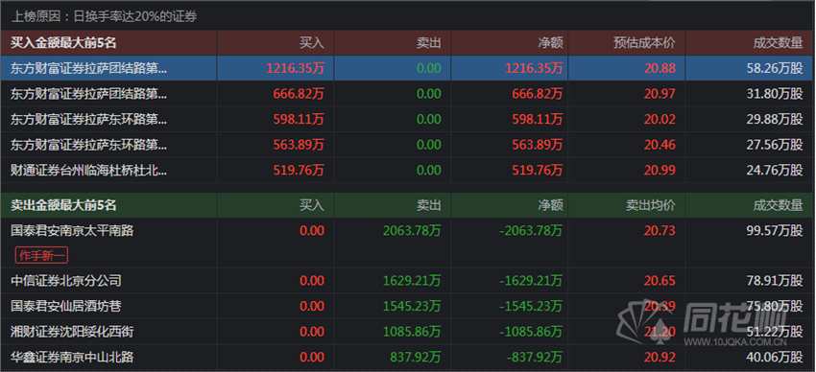Click the 1629.21万 sell amount
Image resolution: width=816 pixels, height=372 pixels.
pyautogui.click(x=412, y=281)
